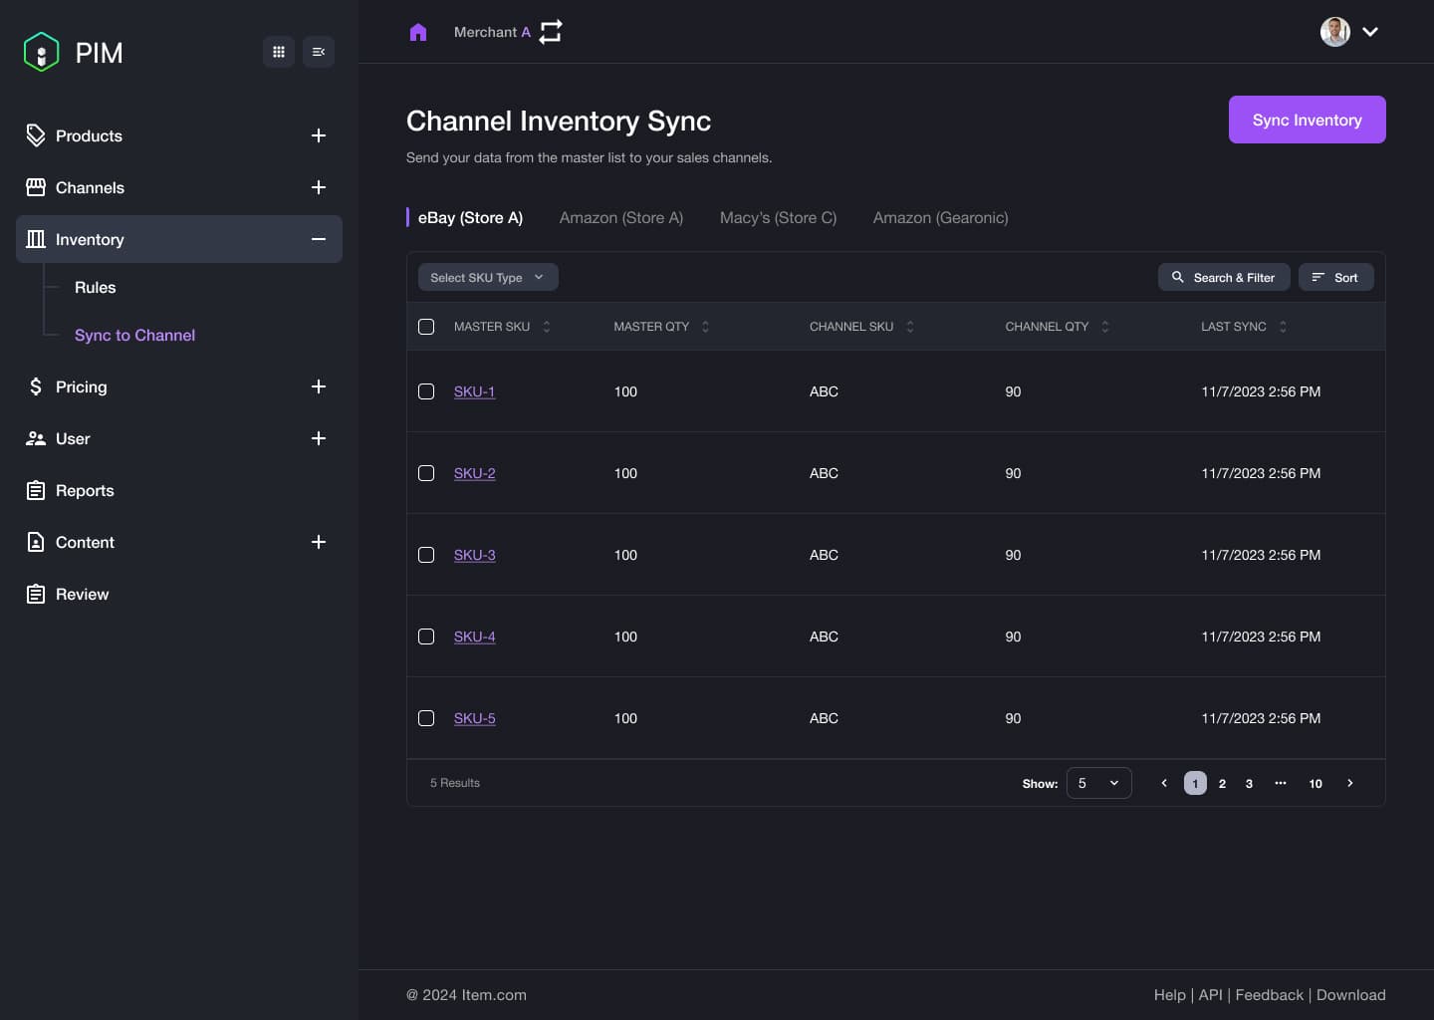The width and height of the screenshot is (1434, 1020).
Task: Expand the Pricing submenu plus
Action: point(319,386)
